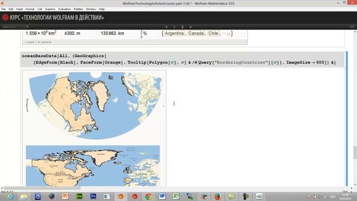Click the Wolfram spikey logo in header

click(5, 17)
